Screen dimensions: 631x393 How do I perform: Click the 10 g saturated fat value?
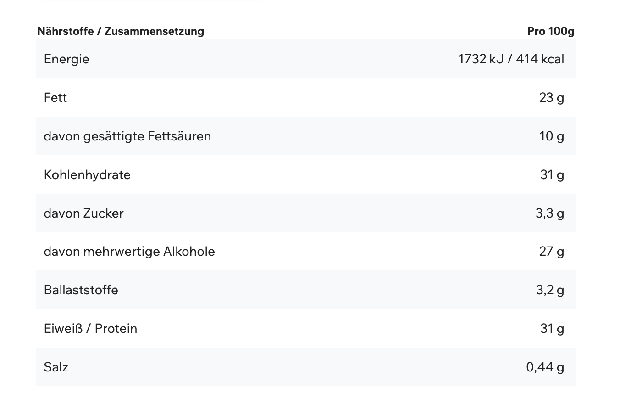pyautogui.click(x=552, y=136)
